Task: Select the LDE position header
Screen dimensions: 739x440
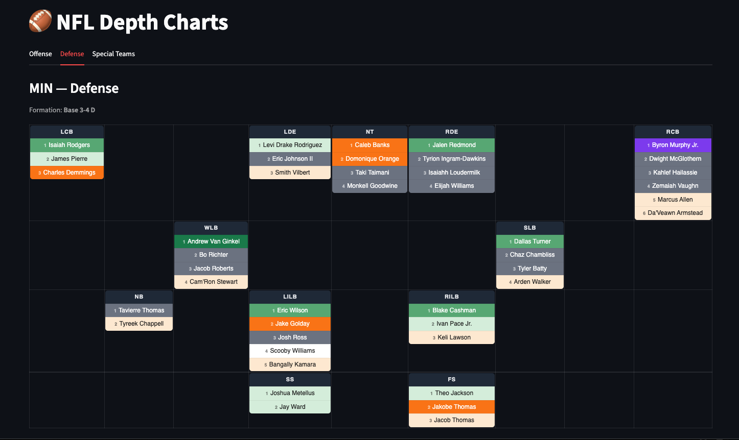Action: click(290, 132)
